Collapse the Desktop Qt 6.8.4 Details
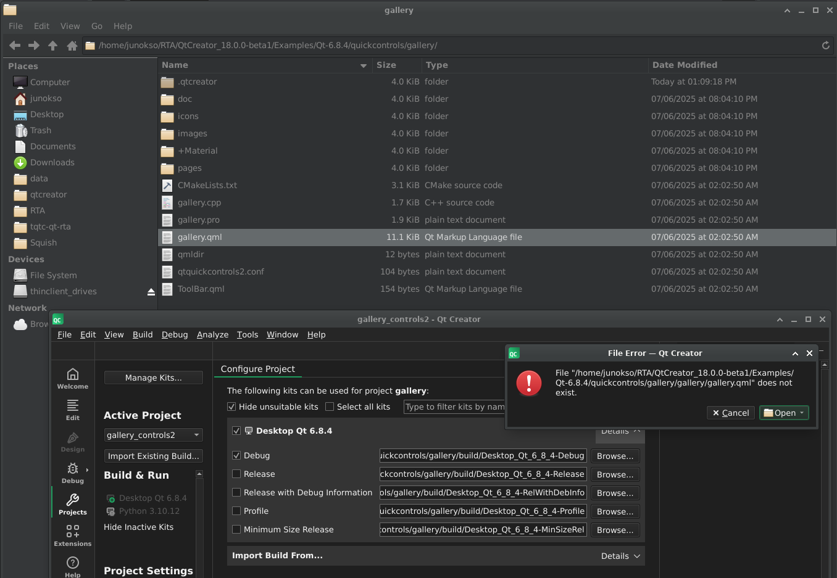Viewport: 837px width, 578px height. click(620, 431)
